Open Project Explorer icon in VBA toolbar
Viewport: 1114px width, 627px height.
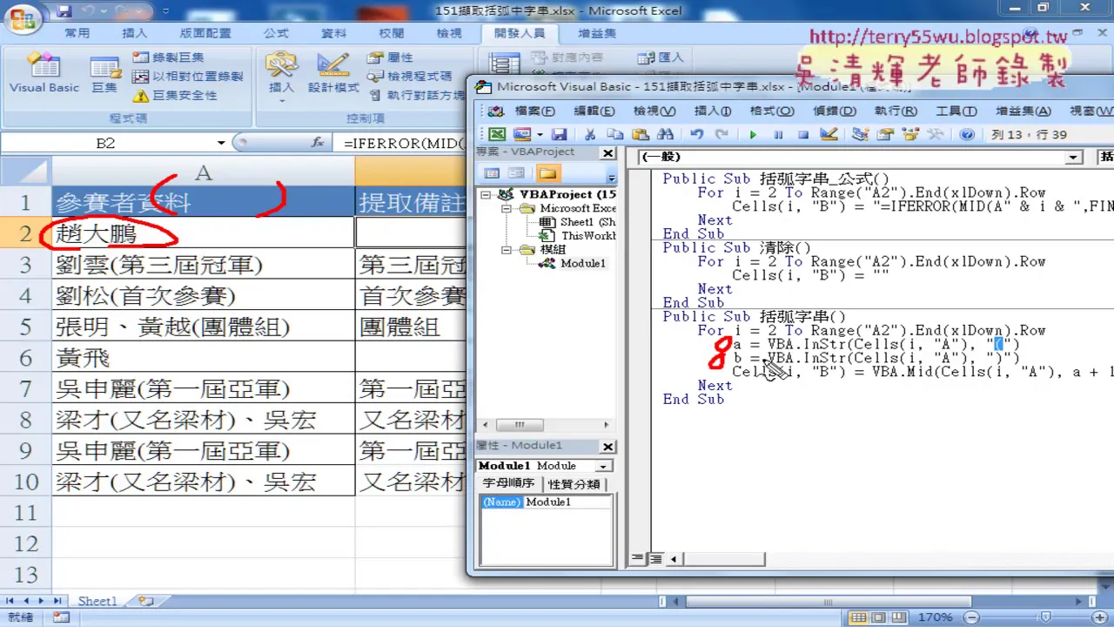pyautogui.click(x=860, y=134)
